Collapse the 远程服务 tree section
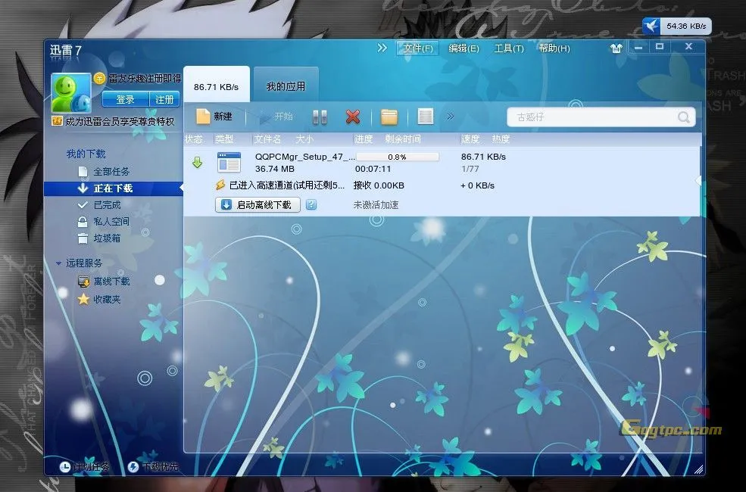 click(59, 263)
